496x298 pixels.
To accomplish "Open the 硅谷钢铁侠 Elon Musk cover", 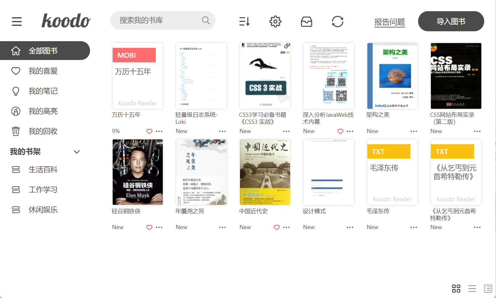I will click(138, 172).
